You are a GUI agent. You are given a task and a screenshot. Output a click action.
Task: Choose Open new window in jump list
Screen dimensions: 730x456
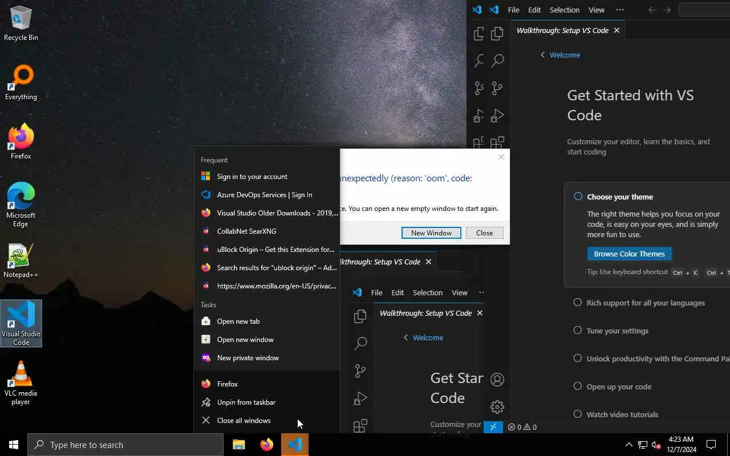(267, 339)
